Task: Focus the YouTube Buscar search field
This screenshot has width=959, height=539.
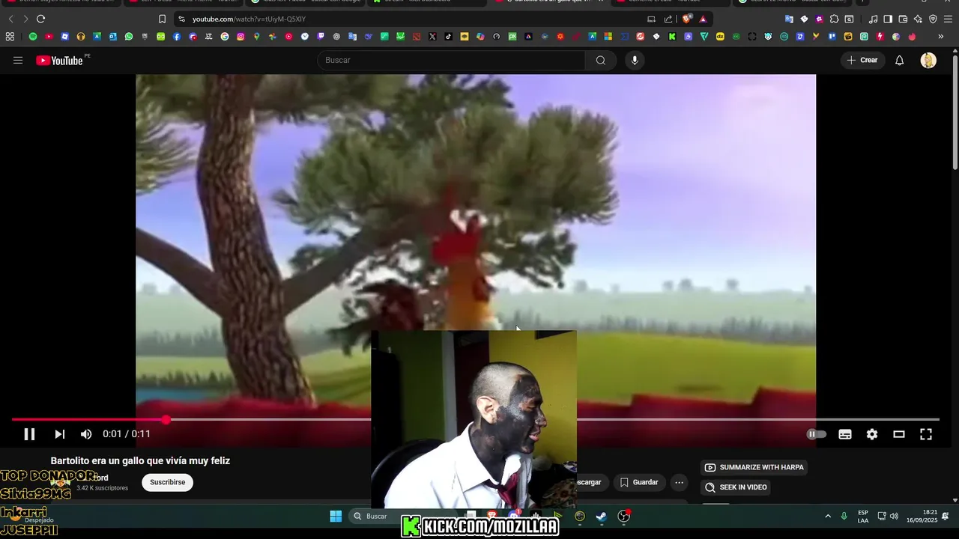Action: 451,61
